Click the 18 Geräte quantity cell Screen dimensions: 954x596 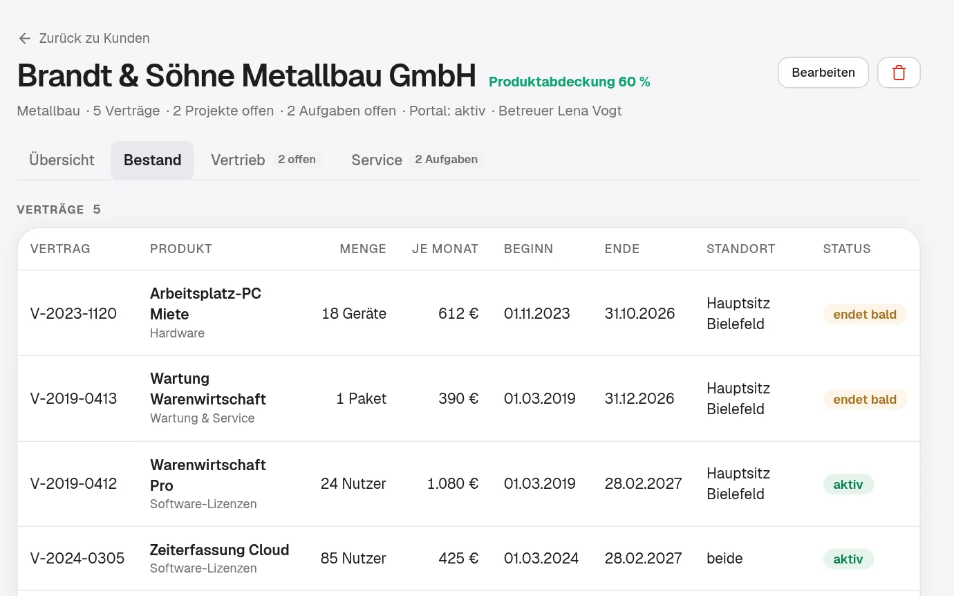pyautogui.click(x=354, y=313)
